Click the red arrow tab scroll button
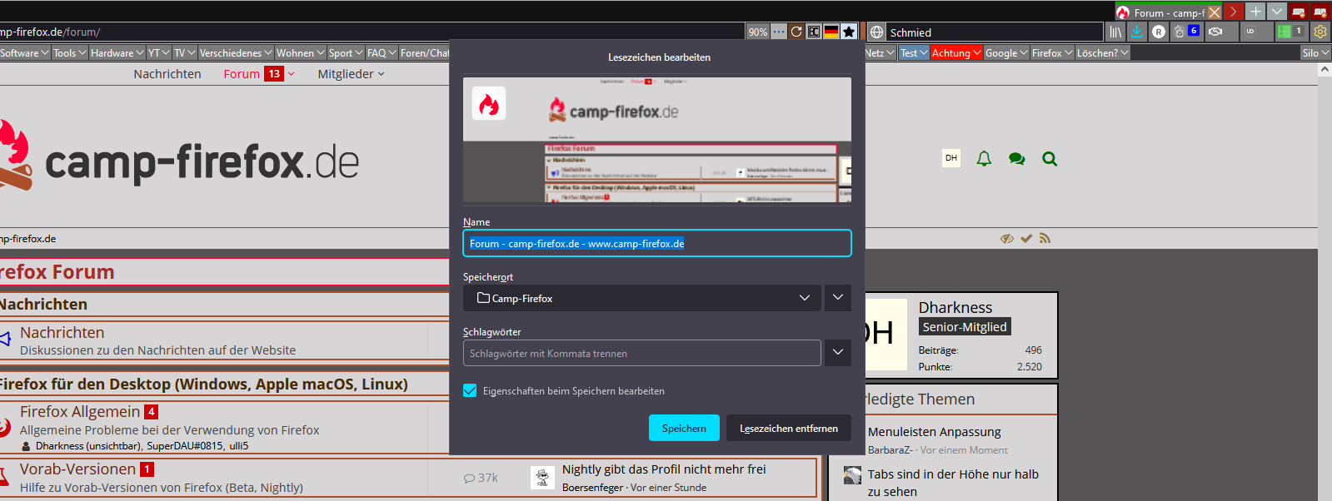Screen dimensions: 1332x501 (x=1234, y=12)
